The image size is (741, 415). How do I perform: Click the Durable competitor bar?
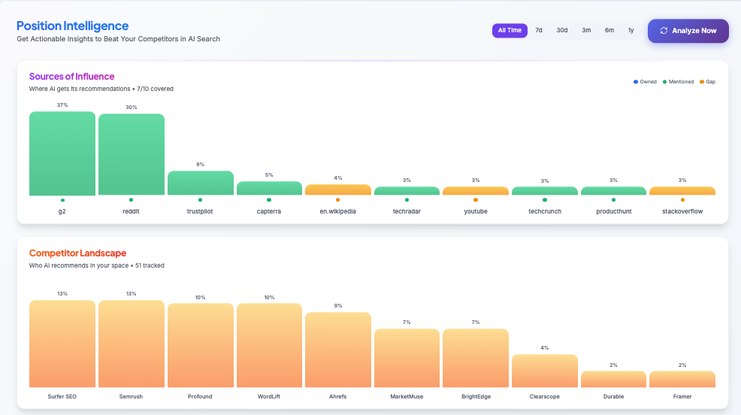(x=613, y=379)
